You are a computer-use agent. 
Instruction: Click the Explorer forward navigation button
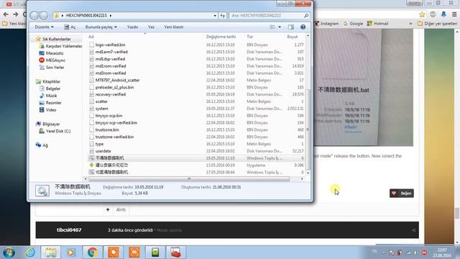44,15
